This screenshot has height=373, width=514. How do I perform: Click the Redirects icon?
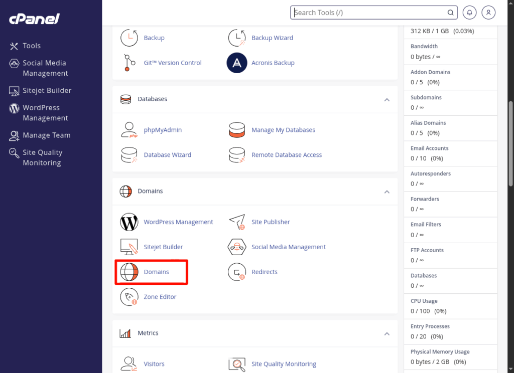237,272
